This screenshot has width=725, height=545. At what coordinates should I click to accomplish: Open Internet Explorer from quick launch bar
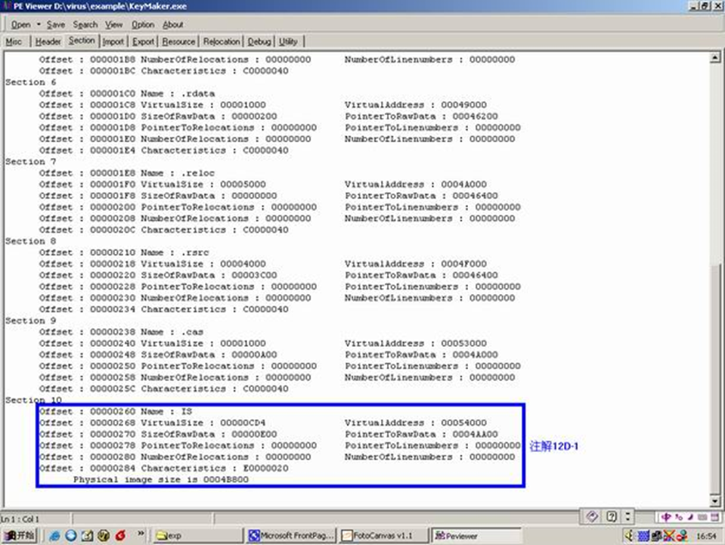(x=55, y=535)
